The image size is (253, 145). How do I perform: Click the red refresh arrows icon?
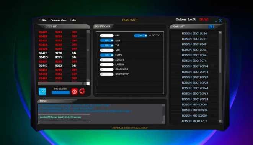click(x=82, y=91)
